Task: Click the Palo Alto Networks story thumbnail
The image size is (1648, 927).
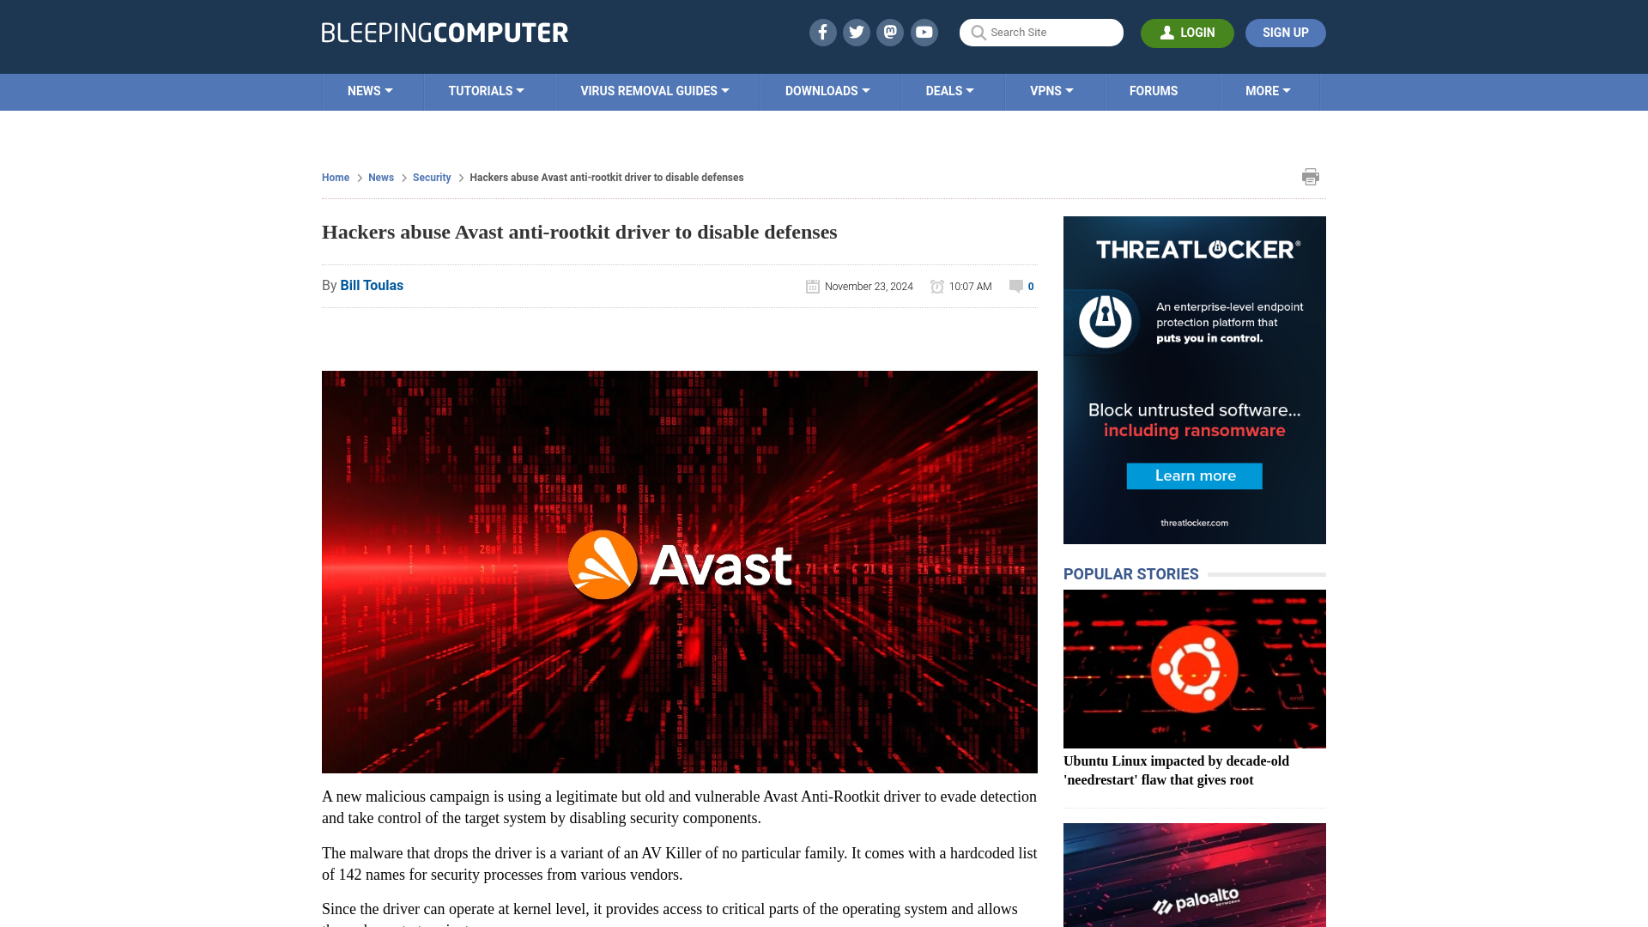Action: pyautogui.click(x=1194, y=875)
